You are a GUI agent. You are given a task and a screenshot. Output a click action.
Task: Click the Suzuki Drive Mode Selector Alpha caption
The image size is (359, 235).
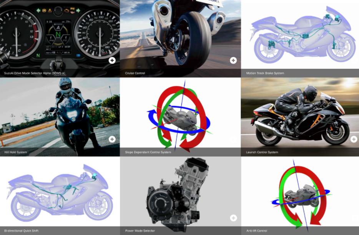pos(35,73)
